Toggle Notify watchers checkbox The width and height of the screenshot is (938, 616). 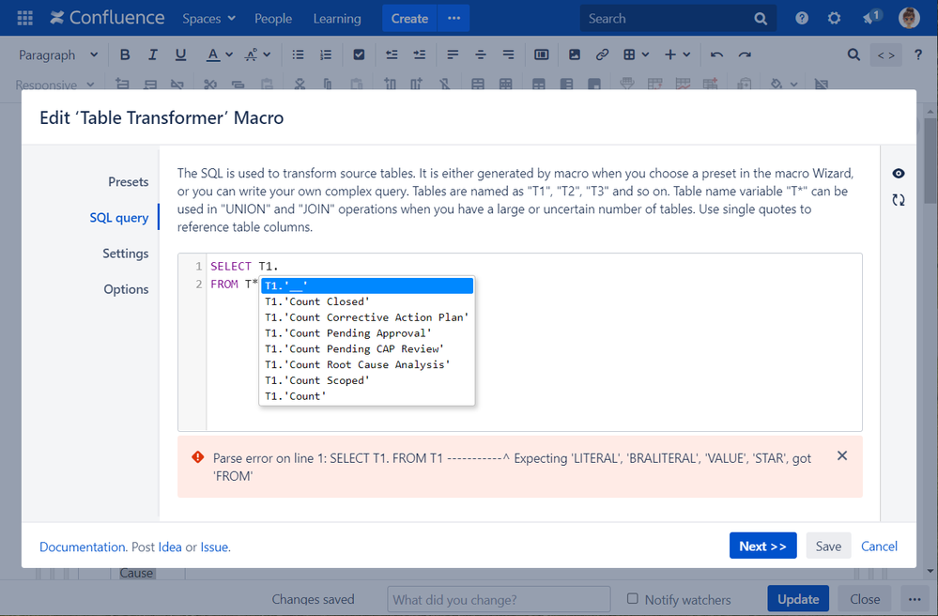click(632, 599)
